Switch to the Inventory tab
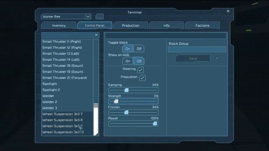This screenshot has height=151, width=269. coord(59,26)
